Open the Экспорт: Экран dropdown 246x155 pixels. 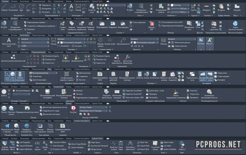tap(93, 107)
